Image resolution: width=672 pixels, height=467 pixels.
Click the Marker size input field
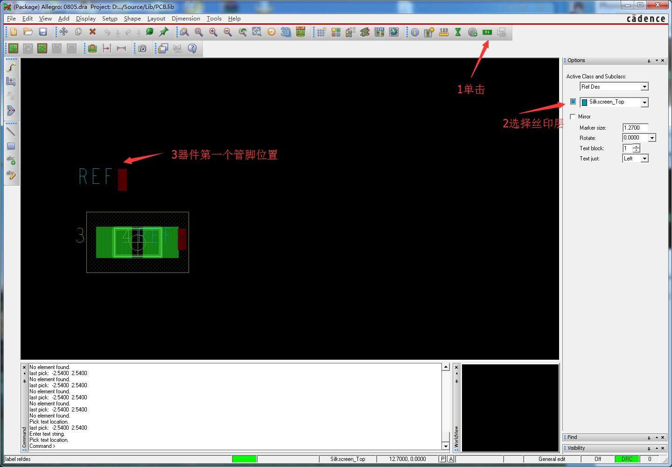coord(635,128)
